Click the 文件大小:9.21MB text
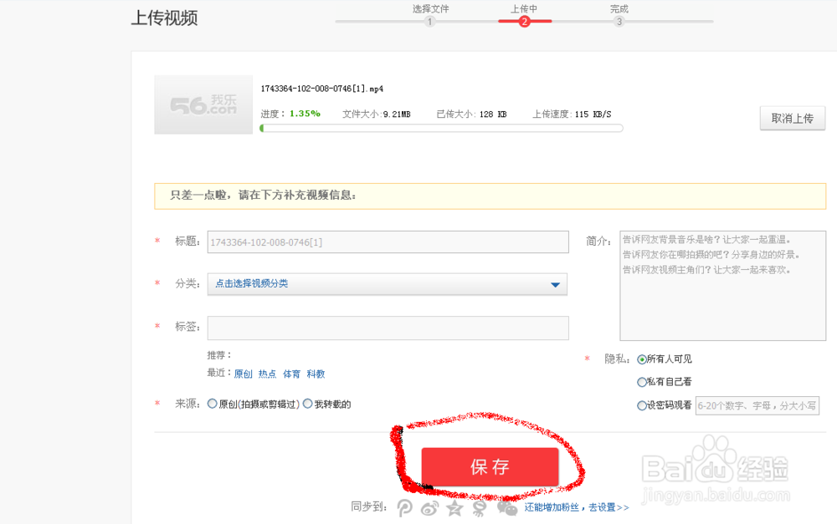This screenshot has height=524, width=837. (x=377, y=114)
